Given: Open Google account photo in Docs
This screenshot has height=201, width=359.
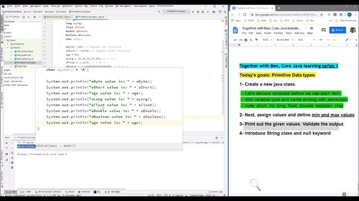Looking at the screenshot, I should 353,30.
